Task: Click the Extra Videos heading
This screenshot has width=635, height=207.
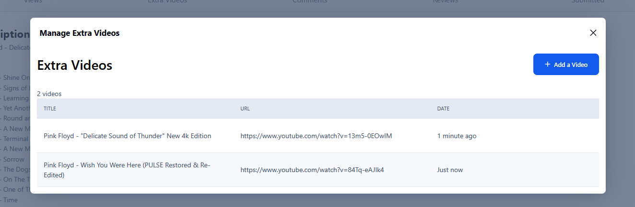Action: click(75, 65)
